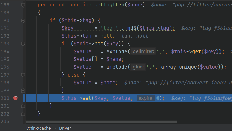Viewport: 232px width, 131px height.
Task: Click $value[] on line 195
Action: (85, 59)
